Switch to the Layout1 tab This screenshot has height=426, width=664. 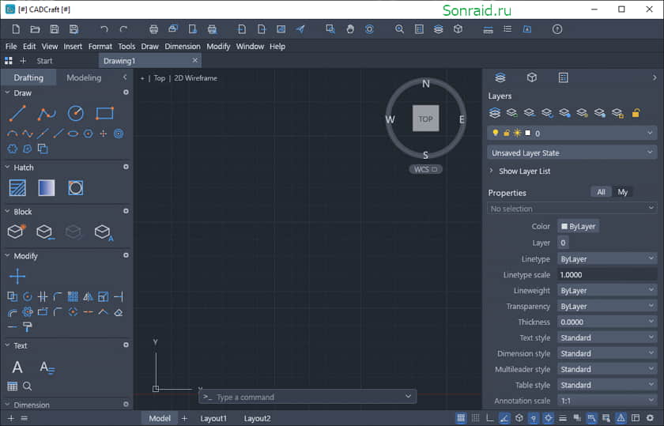point(213,418)
